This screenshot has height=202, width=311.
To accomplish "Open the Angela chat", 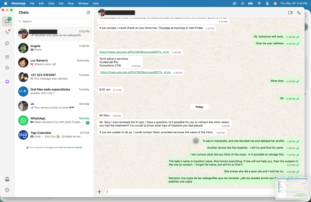I will tap(54, 48).
